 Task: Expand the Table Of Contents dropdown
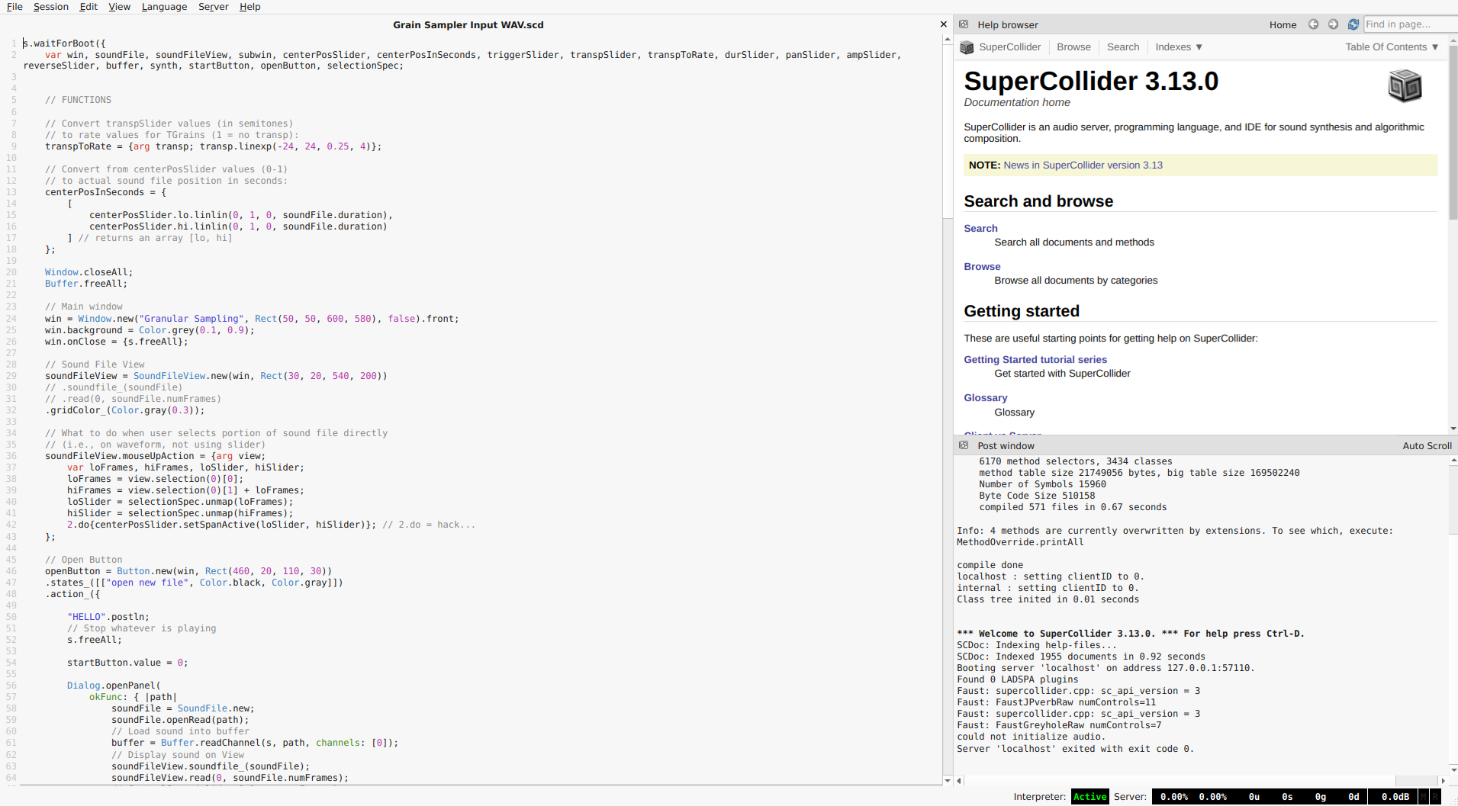tap(1392, 47)
